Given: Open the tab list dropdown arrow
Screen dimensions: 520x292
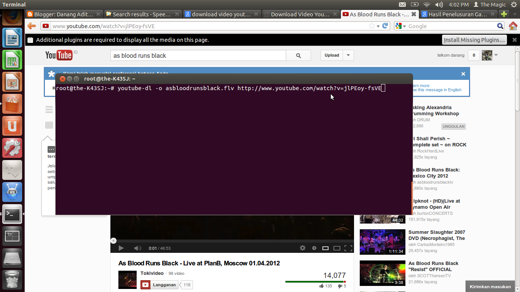Looking at the screenshot, I should coord(515,14).
